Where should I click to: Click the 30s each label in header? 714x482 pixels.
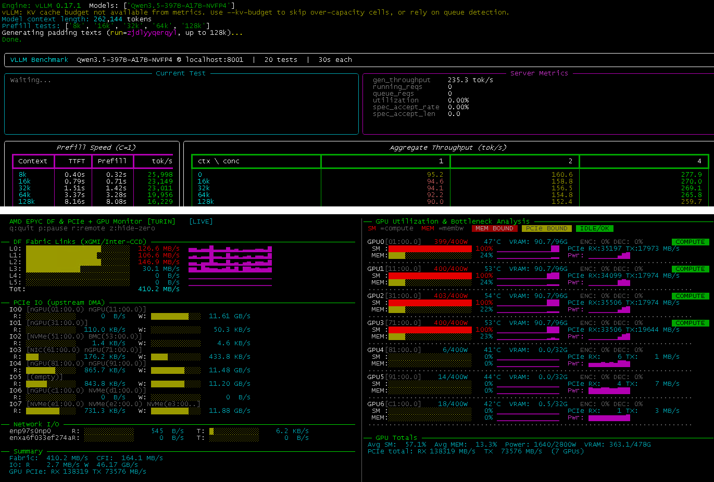click(x=335, y=60)
